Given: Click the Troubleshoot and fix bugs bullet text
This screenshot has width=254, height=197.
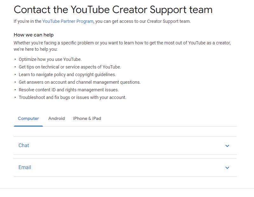Looking at the screenshot, I should (72, 97).
